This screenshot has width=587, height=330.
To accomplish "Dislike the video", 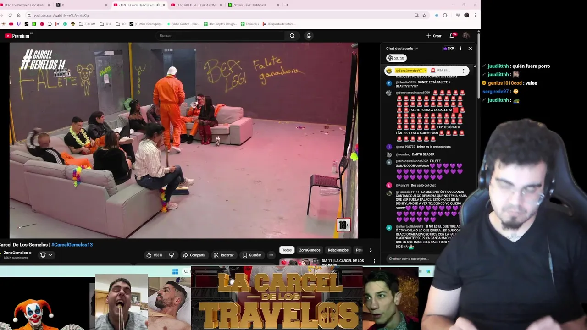I will coord(172,255).
